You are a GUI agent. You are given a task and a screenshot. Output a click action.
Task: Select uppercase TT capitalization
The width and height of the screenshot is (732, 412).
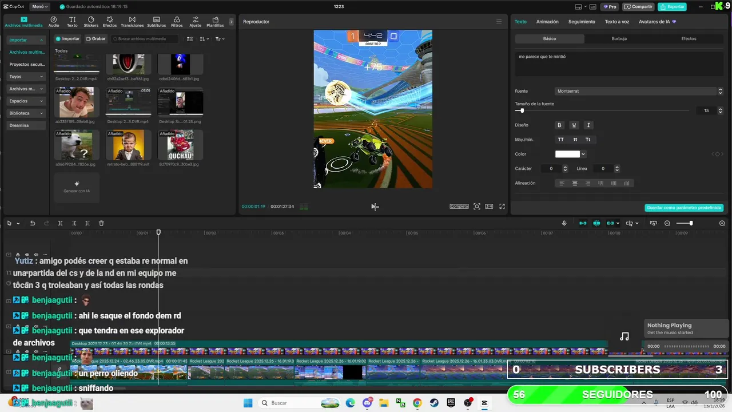[560, 140]
